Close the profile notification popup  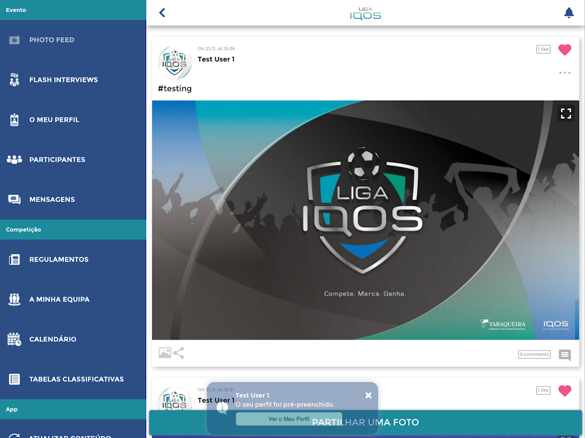coord(368,395)
